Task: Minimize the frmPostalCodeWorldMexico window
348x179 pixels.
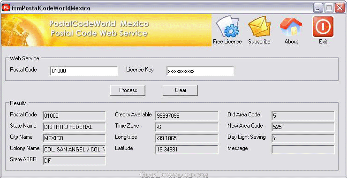Action: (318, 8)
